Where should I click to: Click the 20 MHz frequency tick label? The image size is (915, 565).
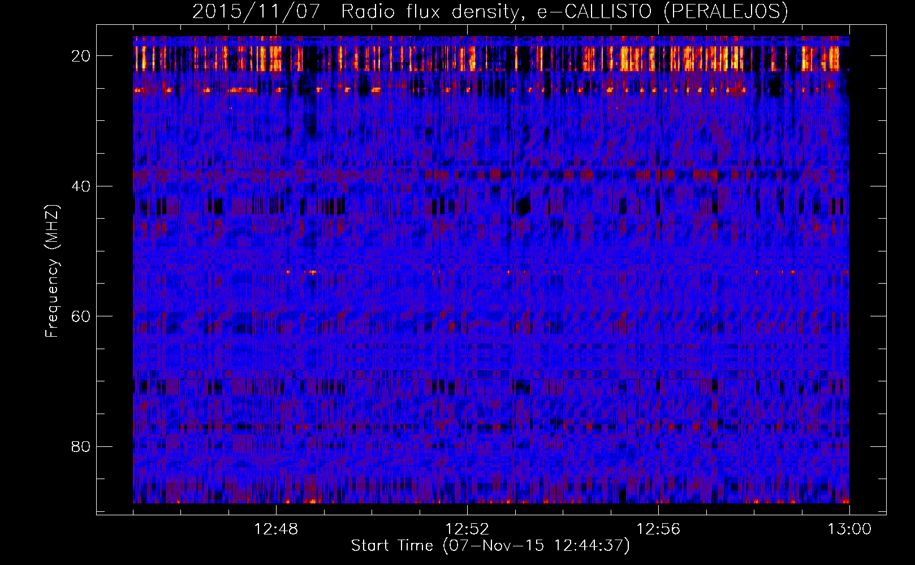81,56
